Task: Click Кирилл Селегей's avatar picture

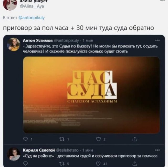Action: [x=13, y=154]
